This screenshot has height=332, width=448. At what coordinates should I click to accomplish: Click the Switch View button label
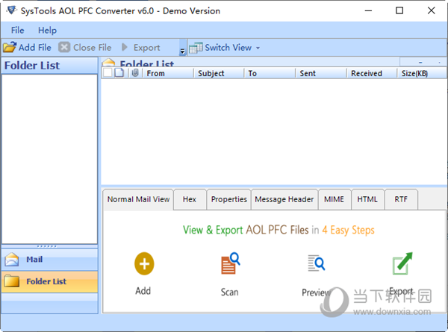[x=228, y=48]
